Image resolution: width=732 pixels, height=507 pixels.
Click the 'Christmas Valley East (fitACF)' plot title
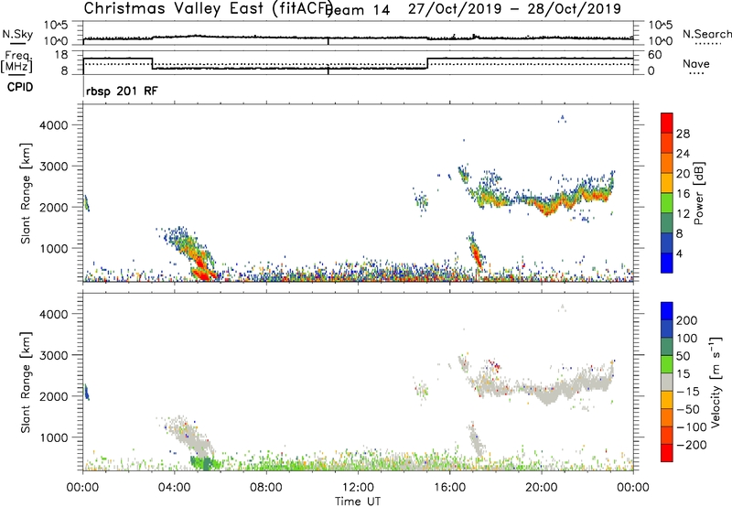click(208, 9)
